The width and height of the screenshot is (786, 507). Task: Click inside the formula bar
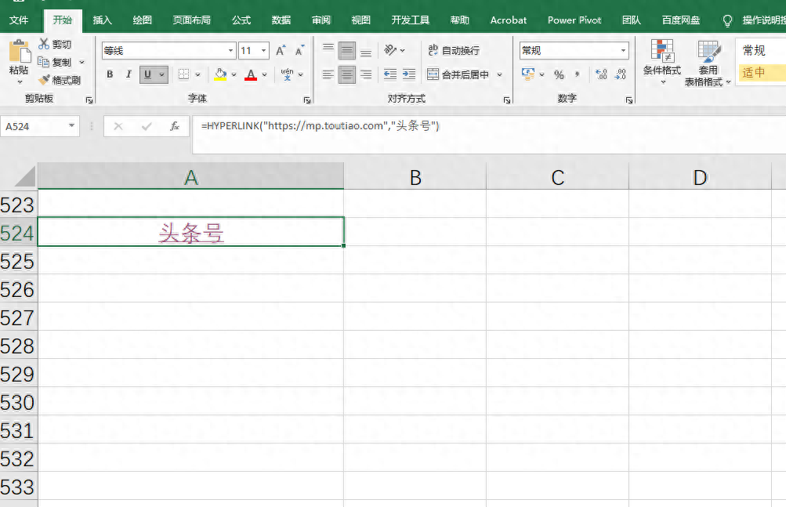click(x=489, y=135)
